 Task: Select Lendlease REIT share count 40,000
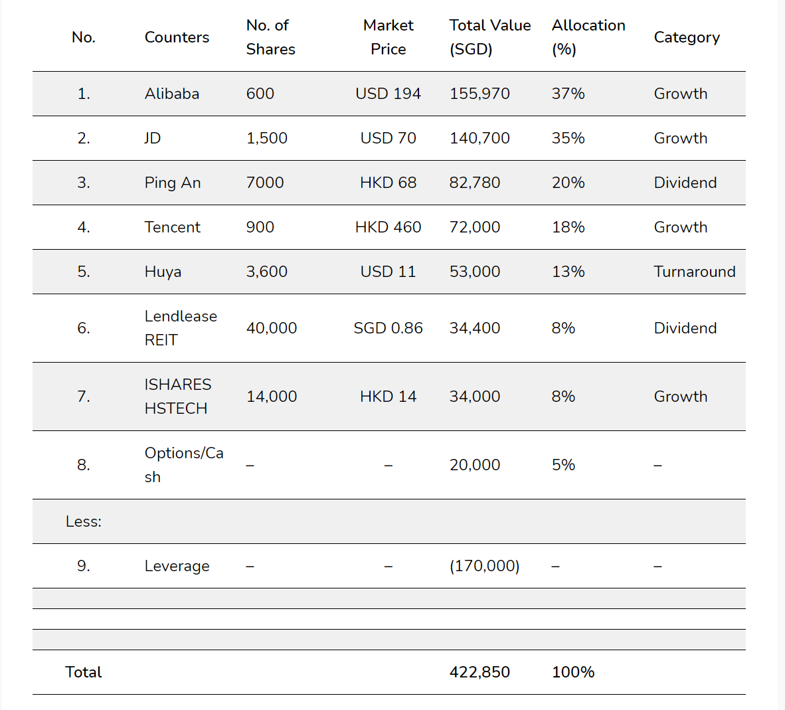point(272,328)
